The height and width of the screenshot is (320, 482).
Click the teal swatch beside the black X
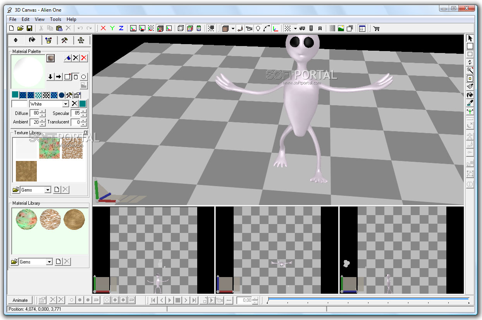point(83,104)
